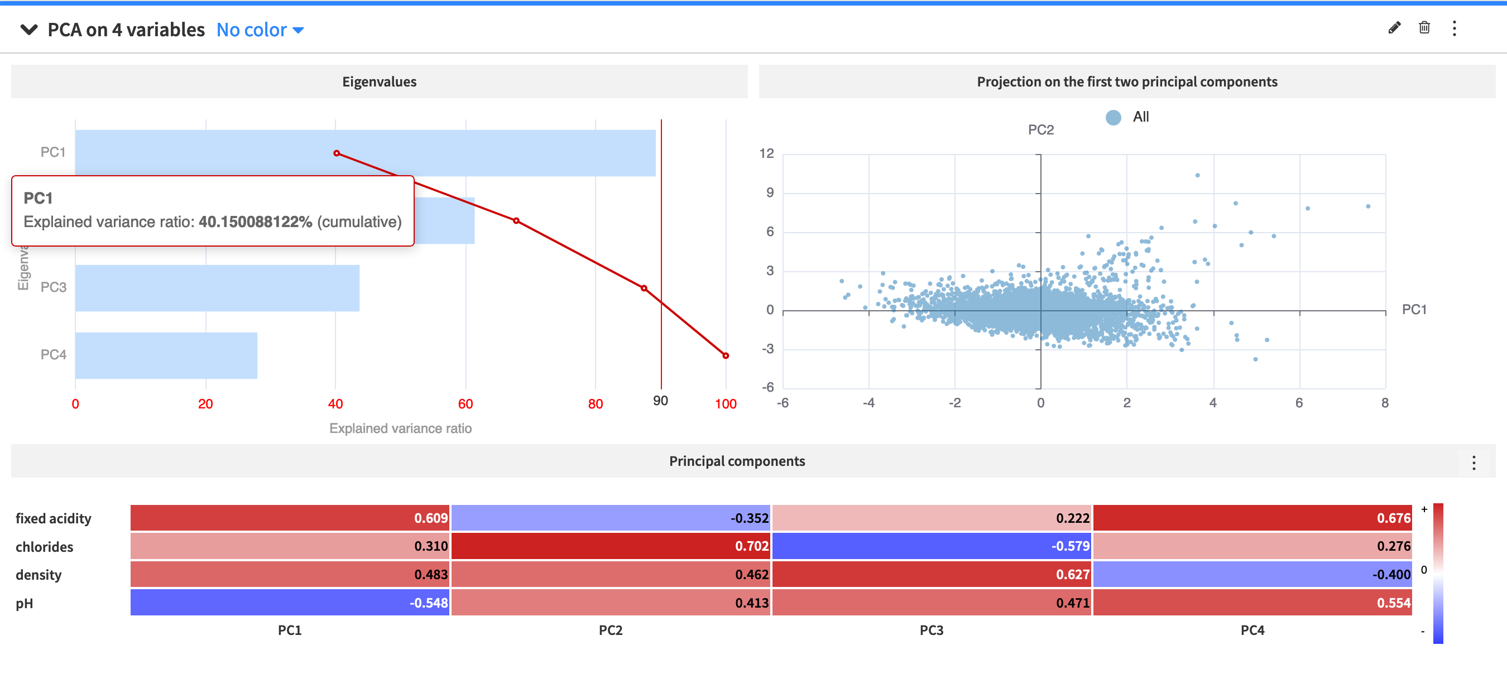
Task: Click the PC4 eigenvalue bar
Action: click(166, 355)
